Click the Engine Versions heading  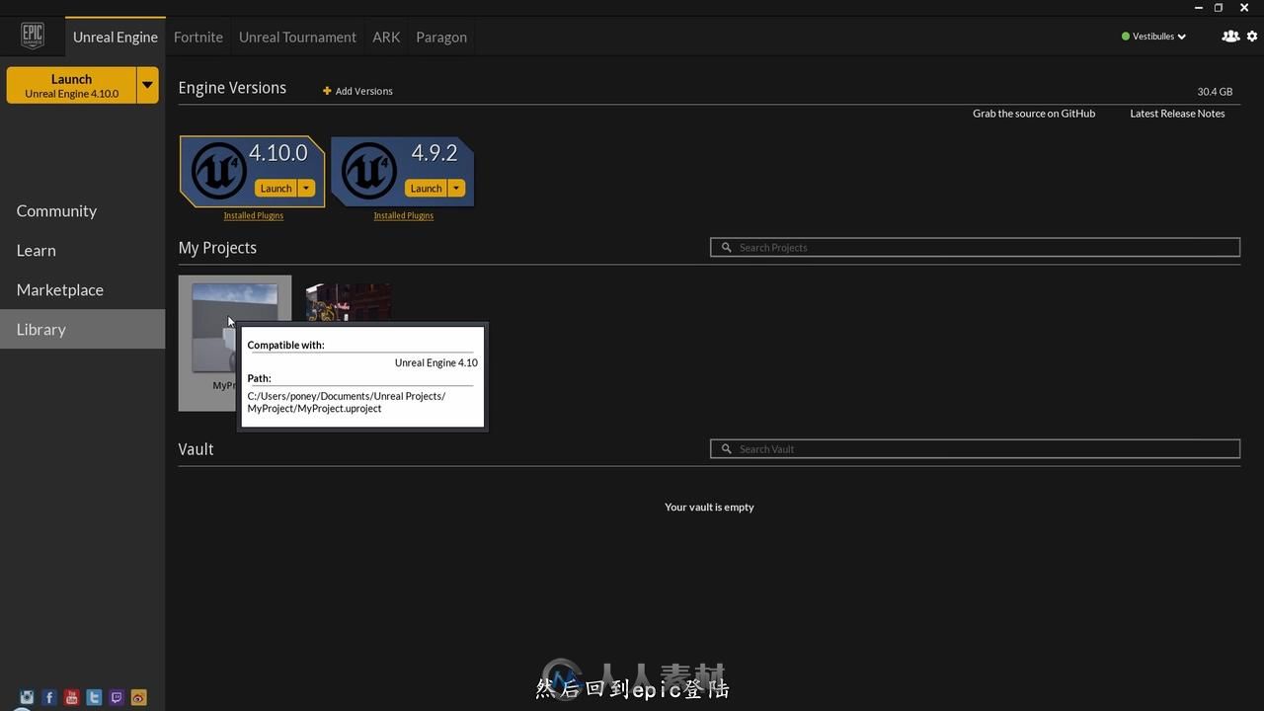[232, 88]
